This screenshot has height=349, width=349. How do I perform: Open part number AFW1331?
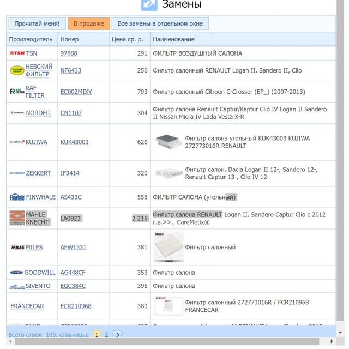73,247
